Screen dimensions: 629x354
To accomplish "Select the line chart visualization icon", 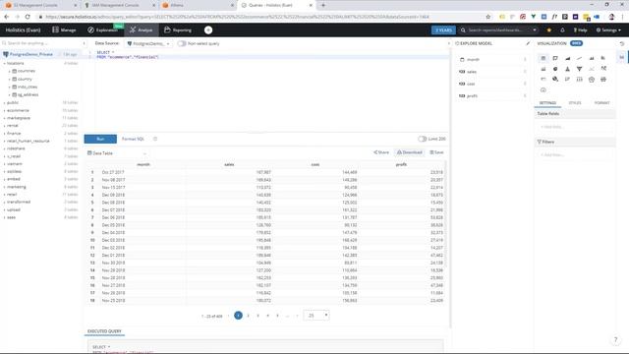I will [579, 58].
